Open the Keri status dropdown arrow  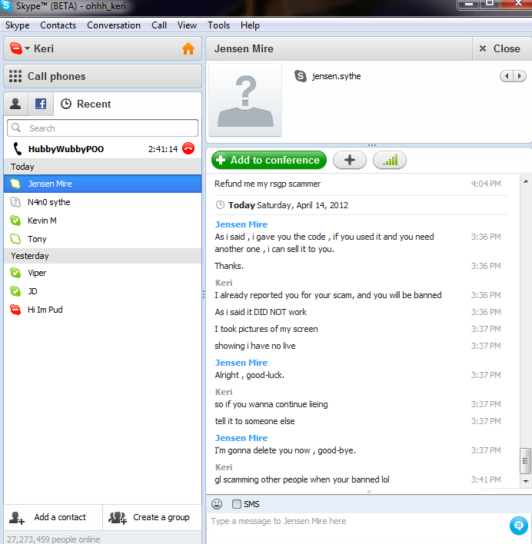[27, 48]
